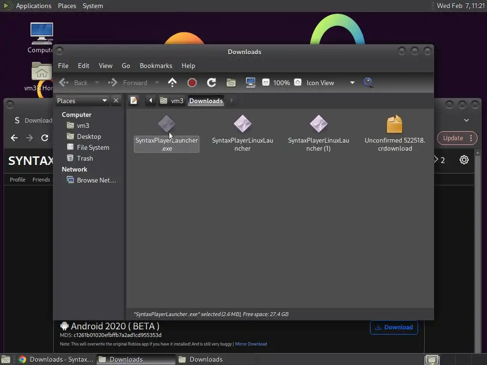Open the Forward history dropdown arrow
Viewport: 487px width, 365px height.
157,83
